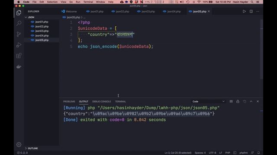
Task: Close the output panel
Action: pos(258,102)
